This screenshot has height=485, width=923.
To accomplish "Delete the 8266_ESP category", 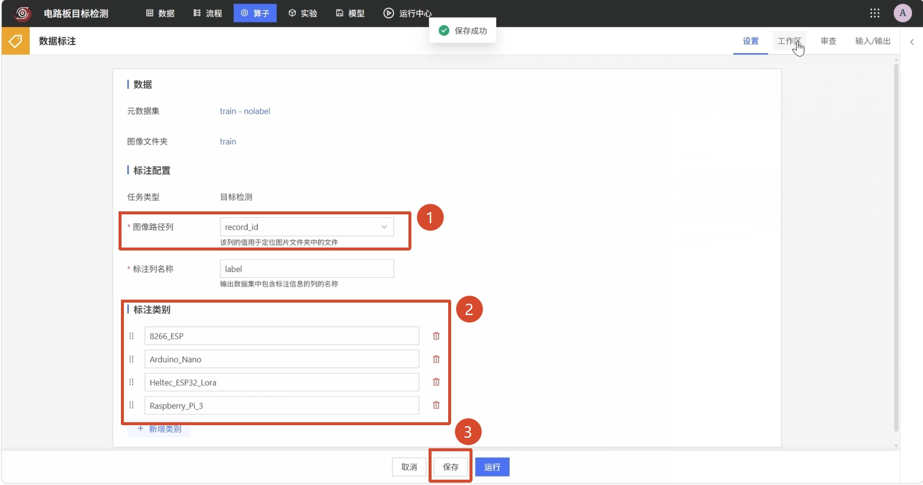I will click(x=436, y=336).
